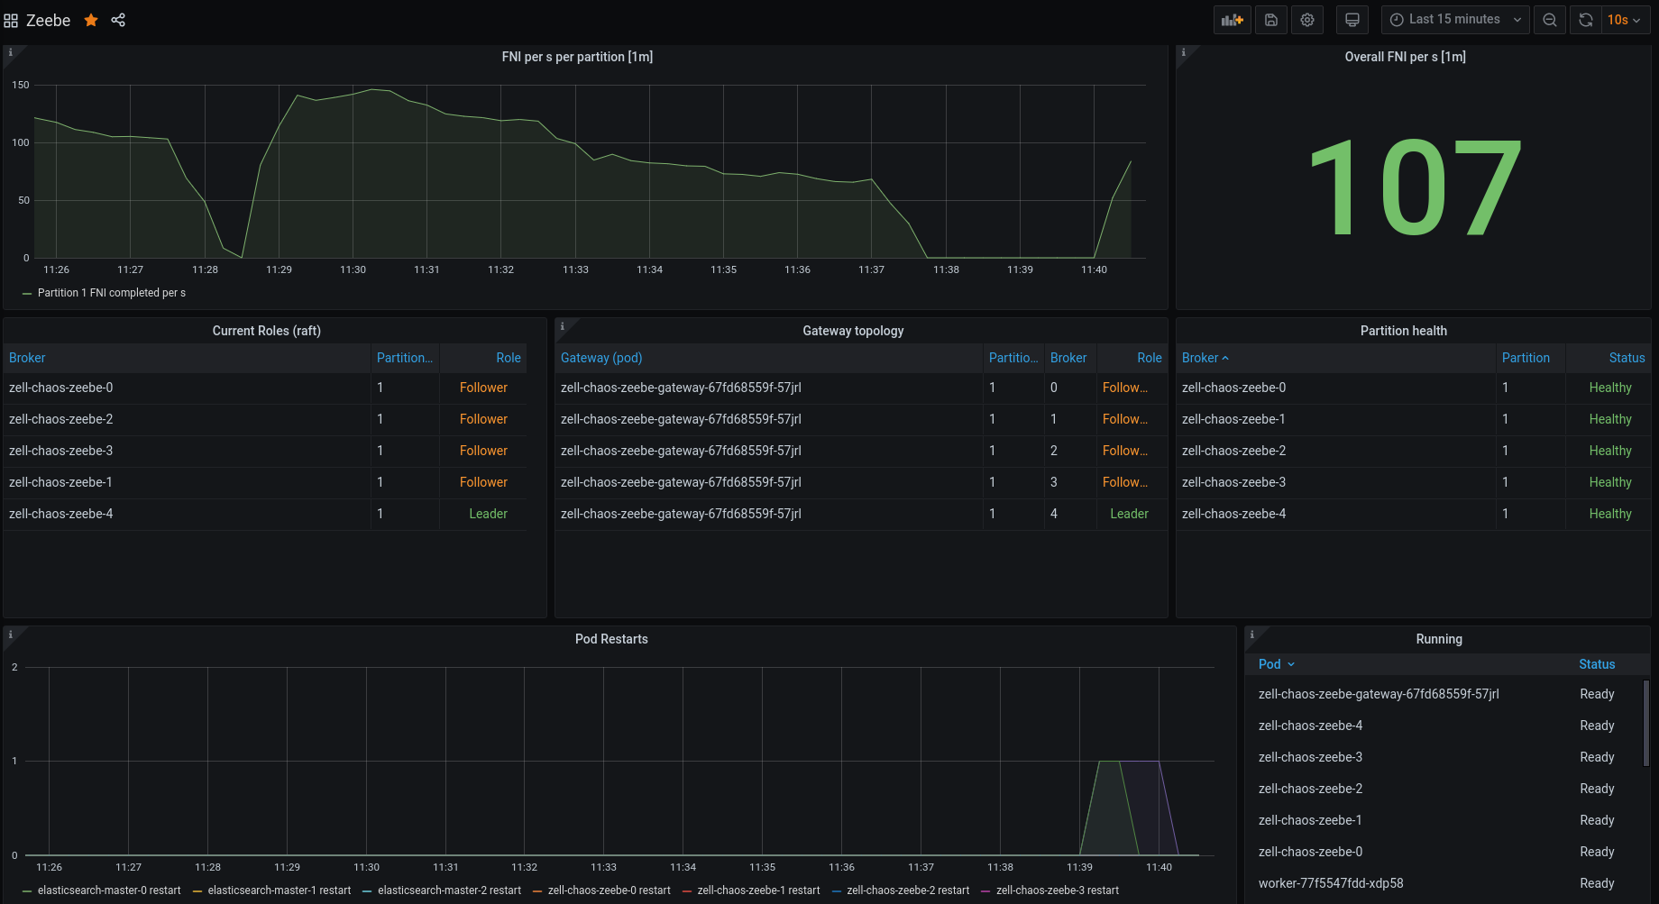Click zell-chaos-zeebe-1 in Partition health table
Screen dimensions: 1659x904
coord(1233,419)
